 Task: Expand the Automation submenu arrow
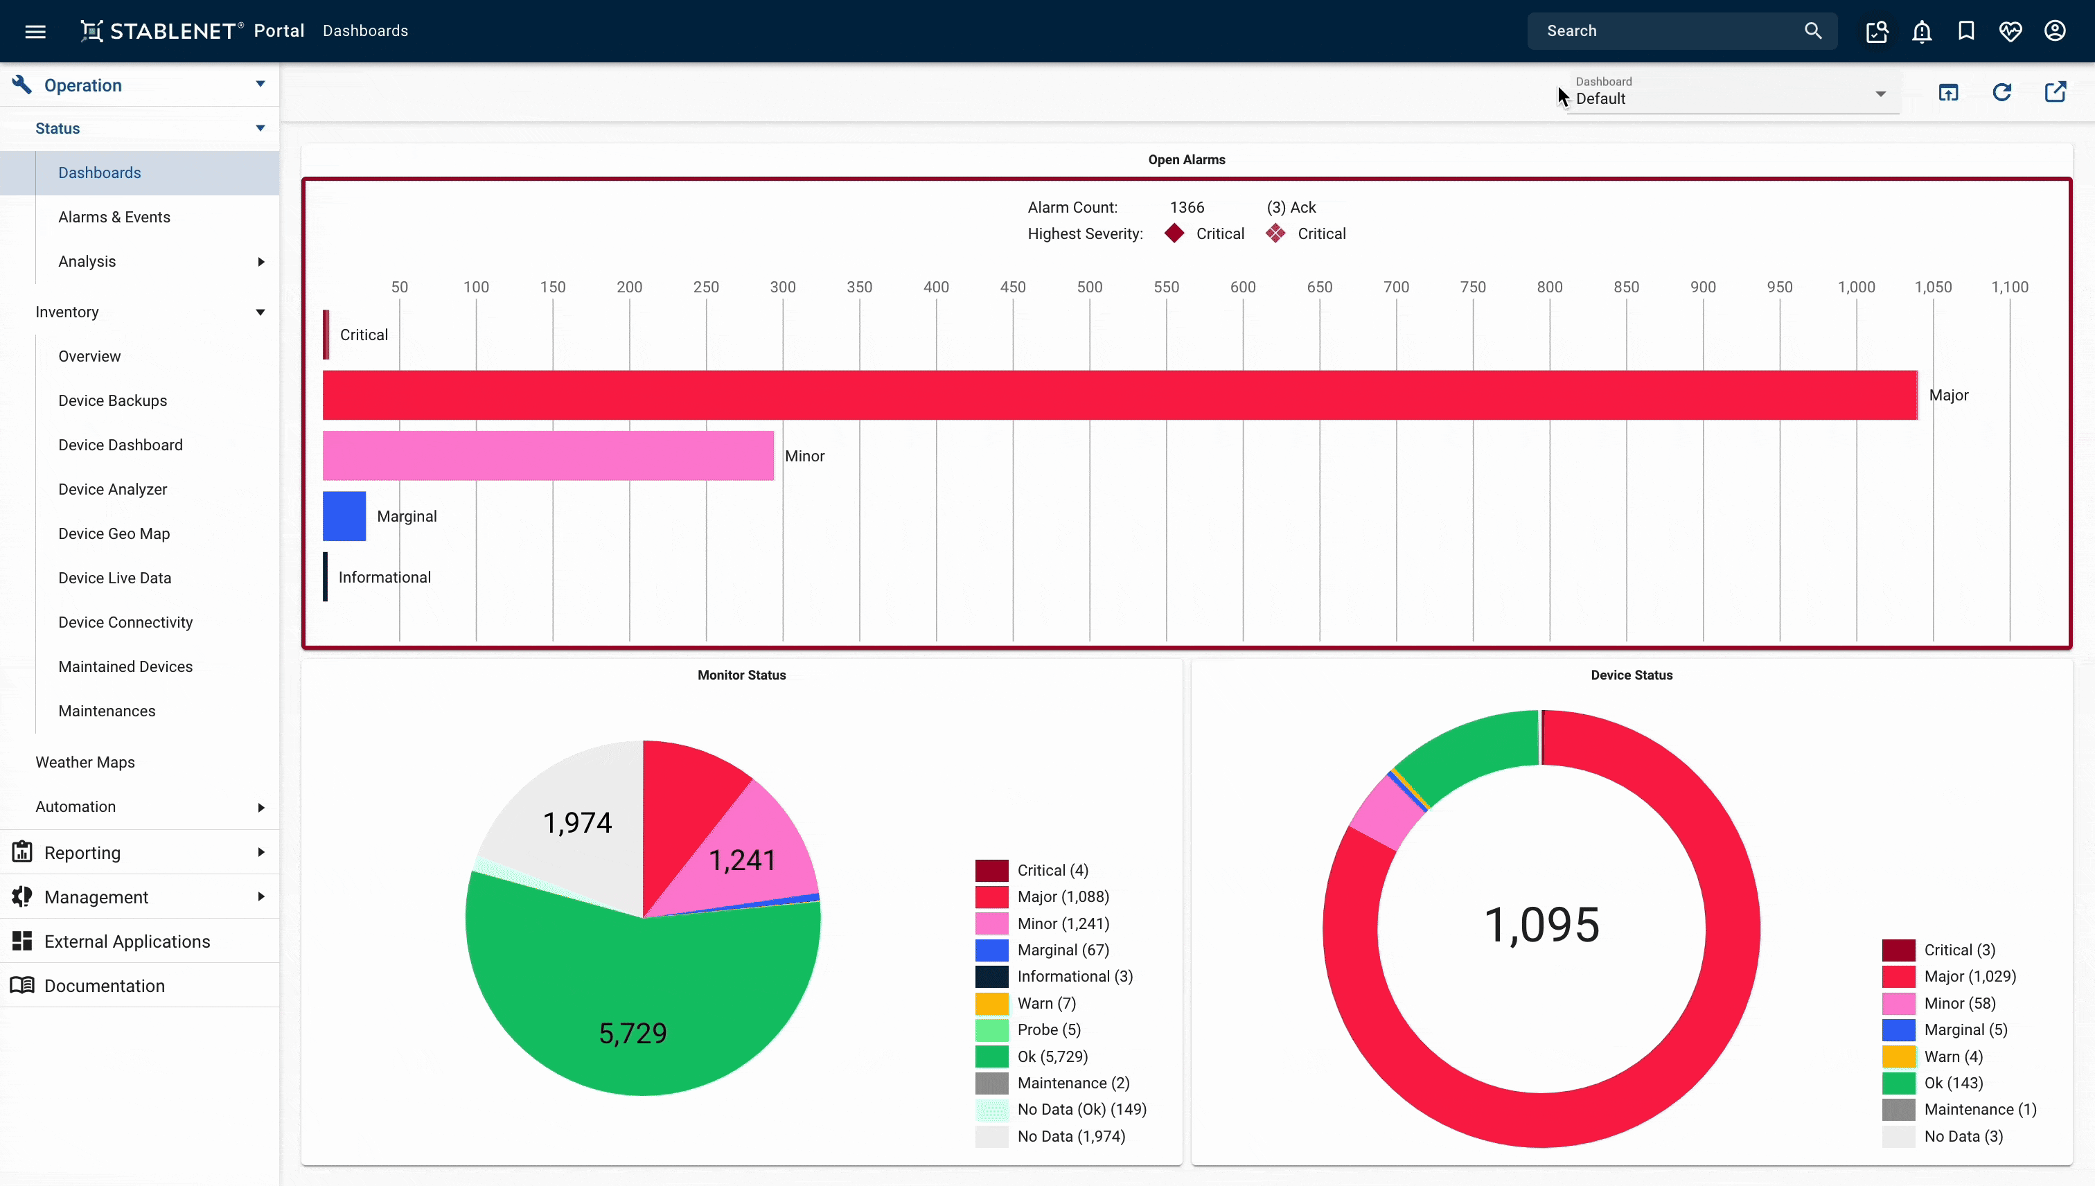[x=260, y=807]
